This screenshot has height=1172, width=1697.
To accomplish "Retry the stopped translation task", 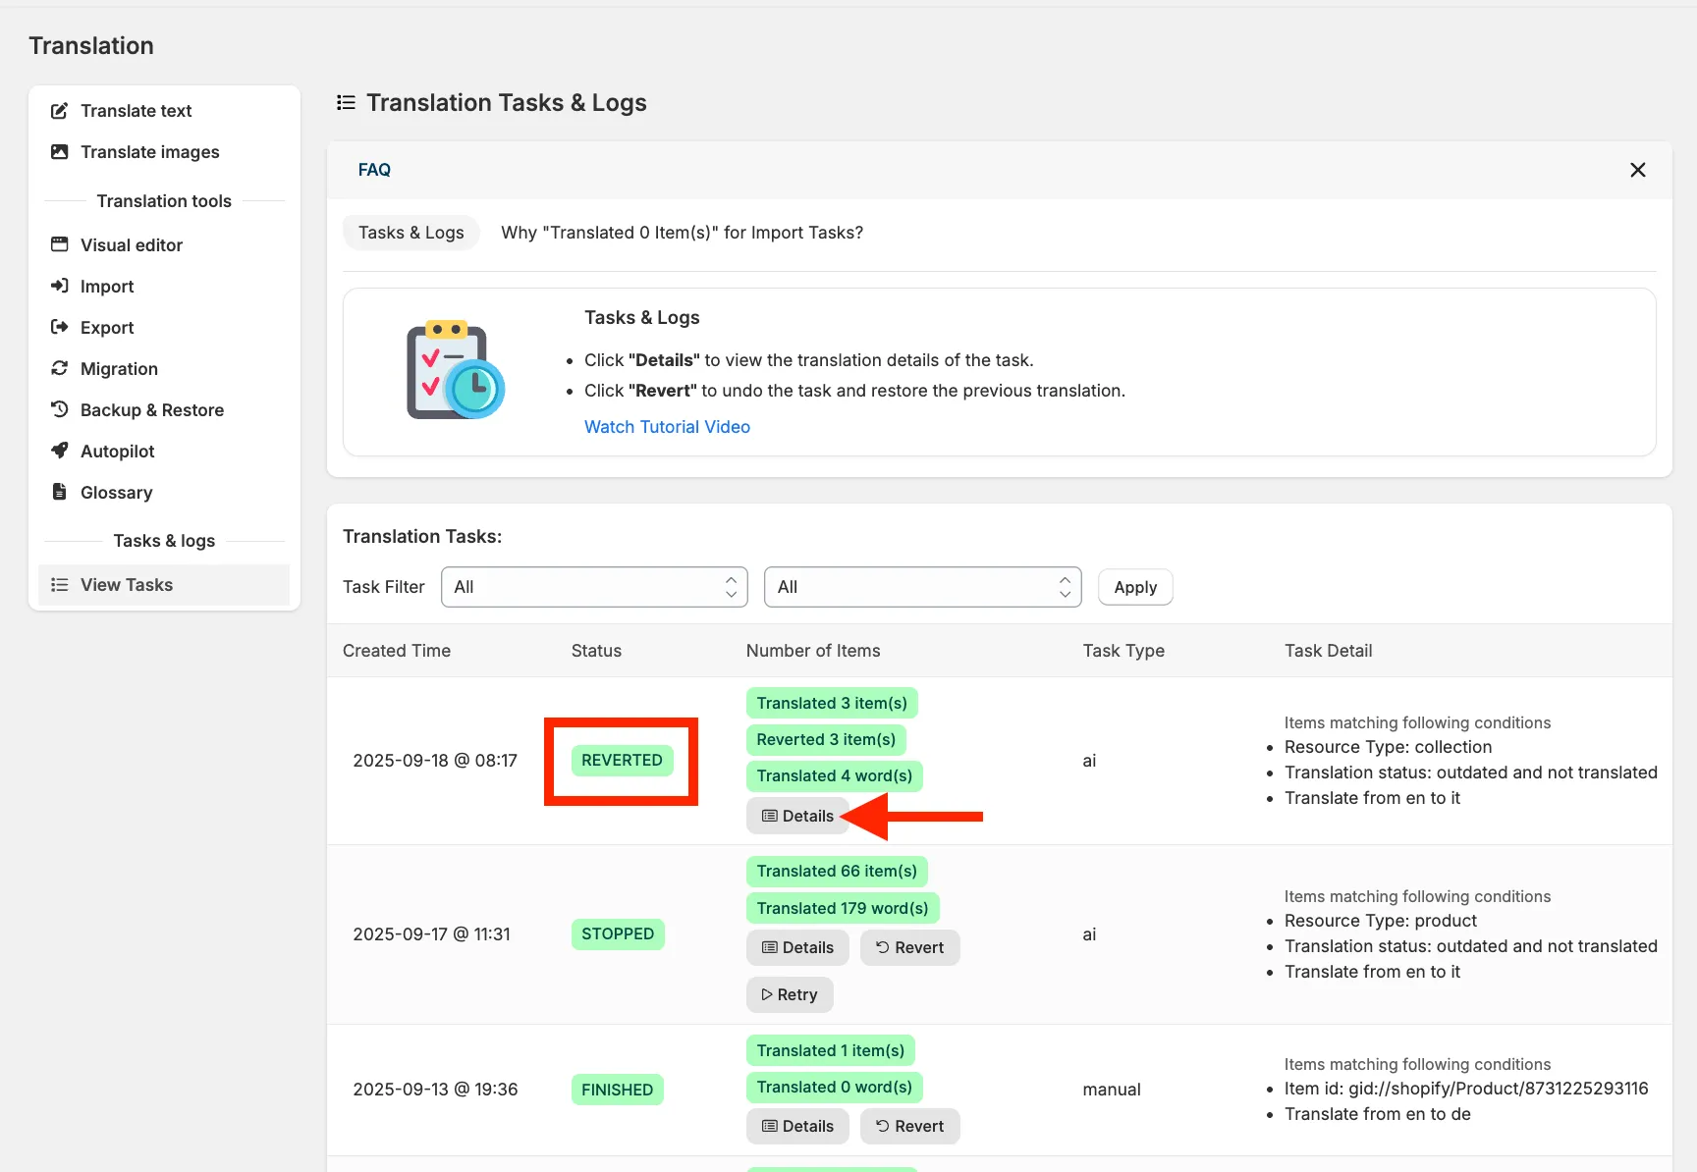I will tap(790, 994).
